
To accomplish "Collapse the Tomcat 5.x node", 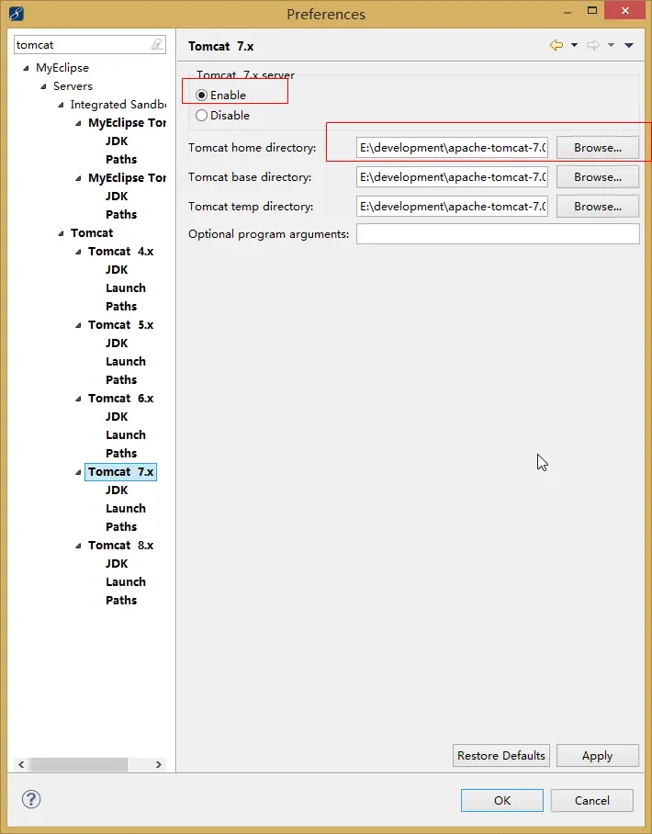I will (x=78, y=325).
